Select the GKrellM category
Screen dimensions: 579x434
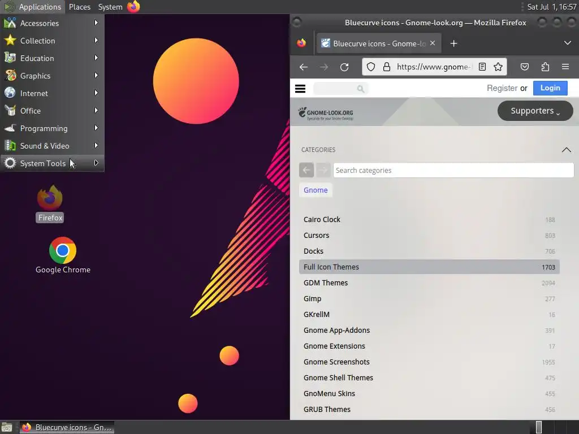(429, 314)
